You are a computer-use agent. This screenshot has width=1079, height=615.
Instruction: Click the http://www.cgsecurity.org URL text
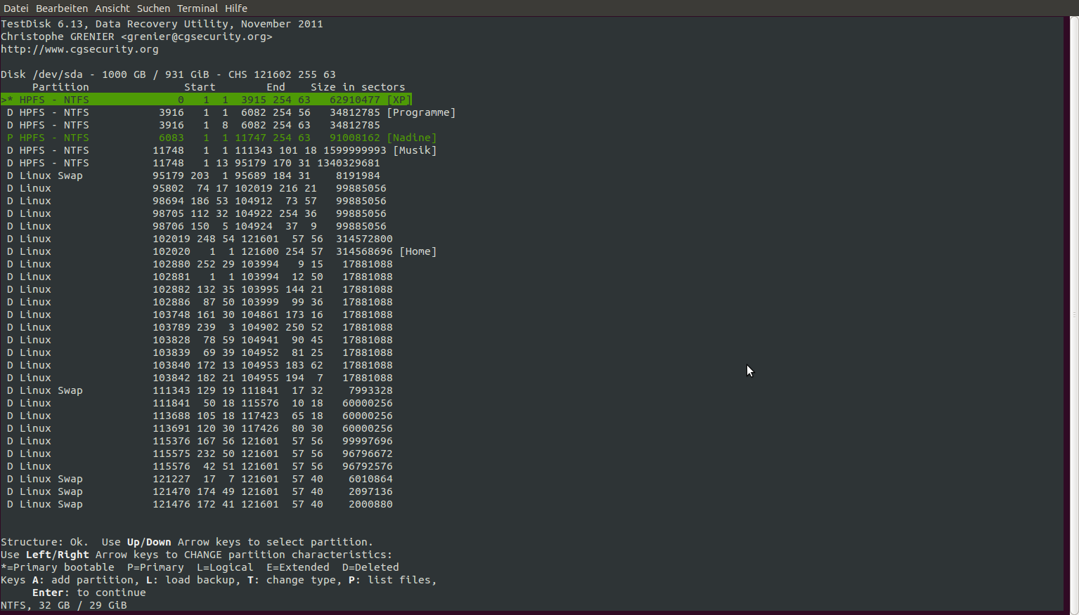(x=79, y=49)
